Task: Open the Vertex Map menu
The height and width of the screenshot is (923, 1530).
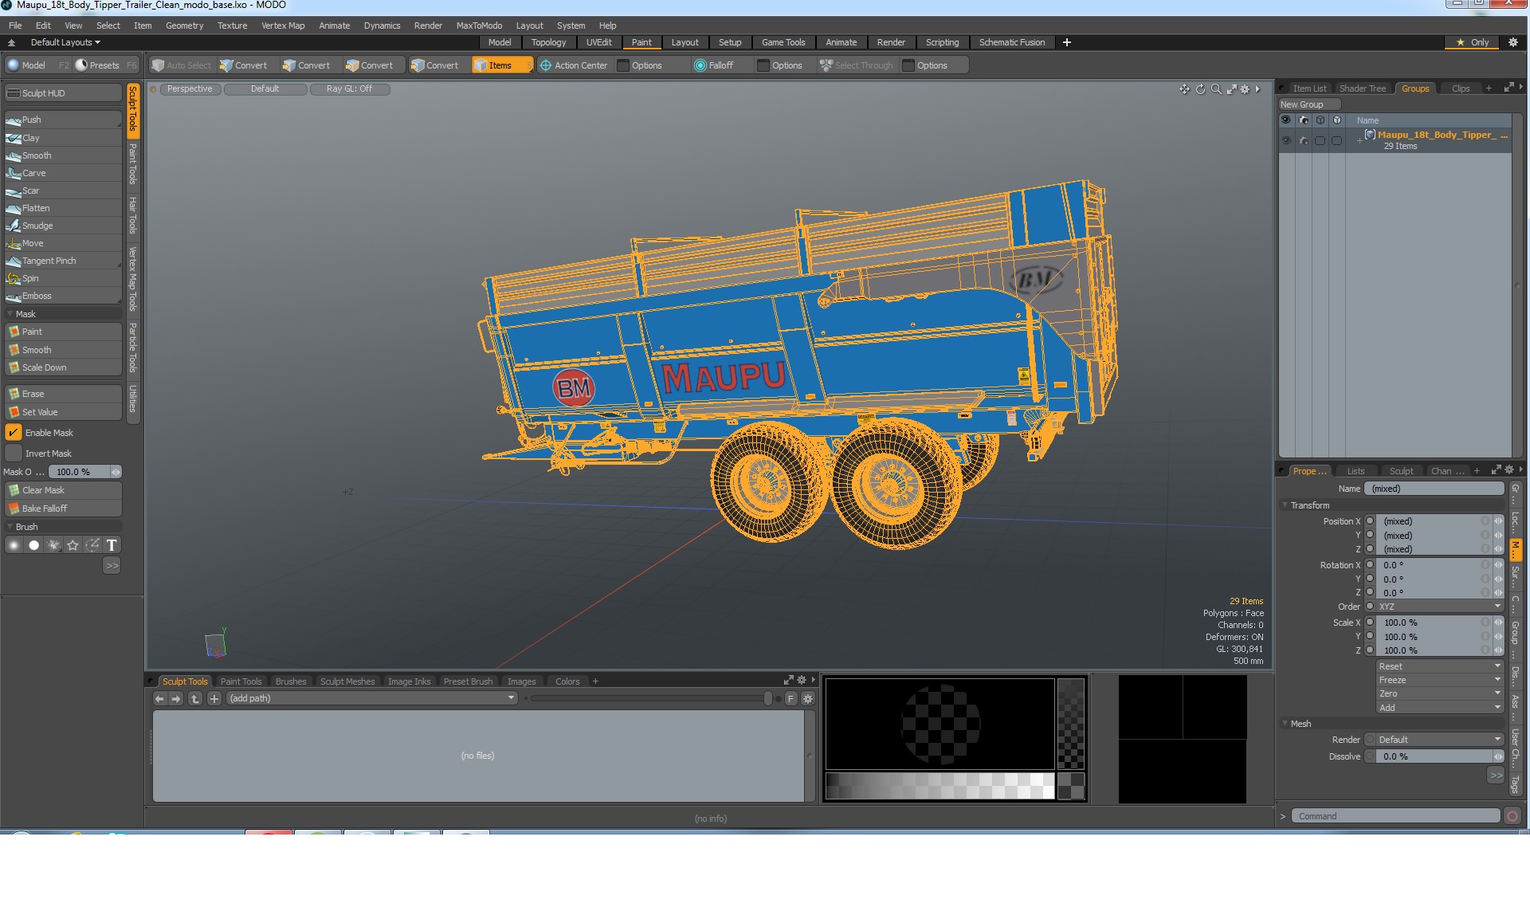Action: pyautogui.click(x=283, y=26)
